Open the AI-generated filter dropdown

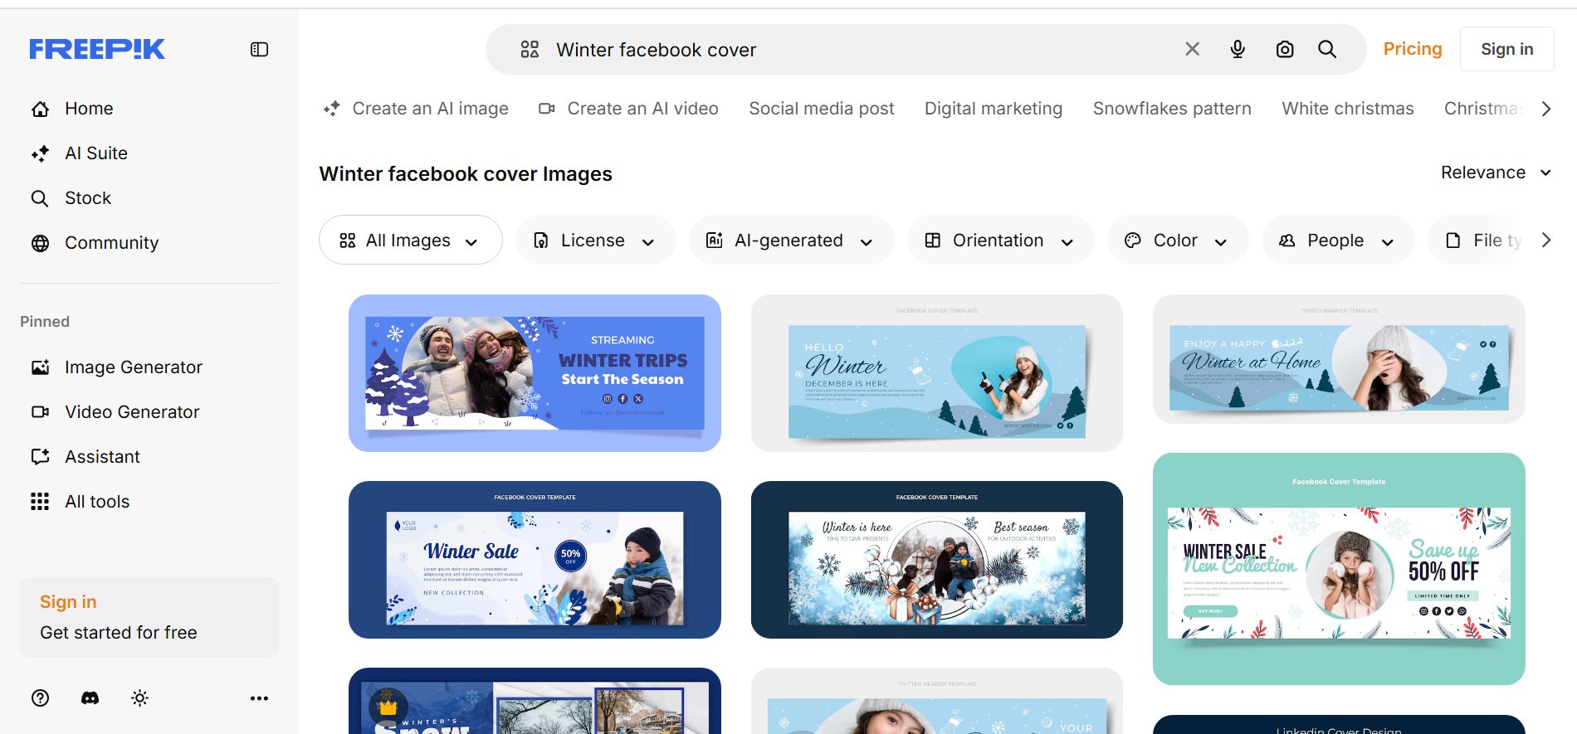(791, 240)
